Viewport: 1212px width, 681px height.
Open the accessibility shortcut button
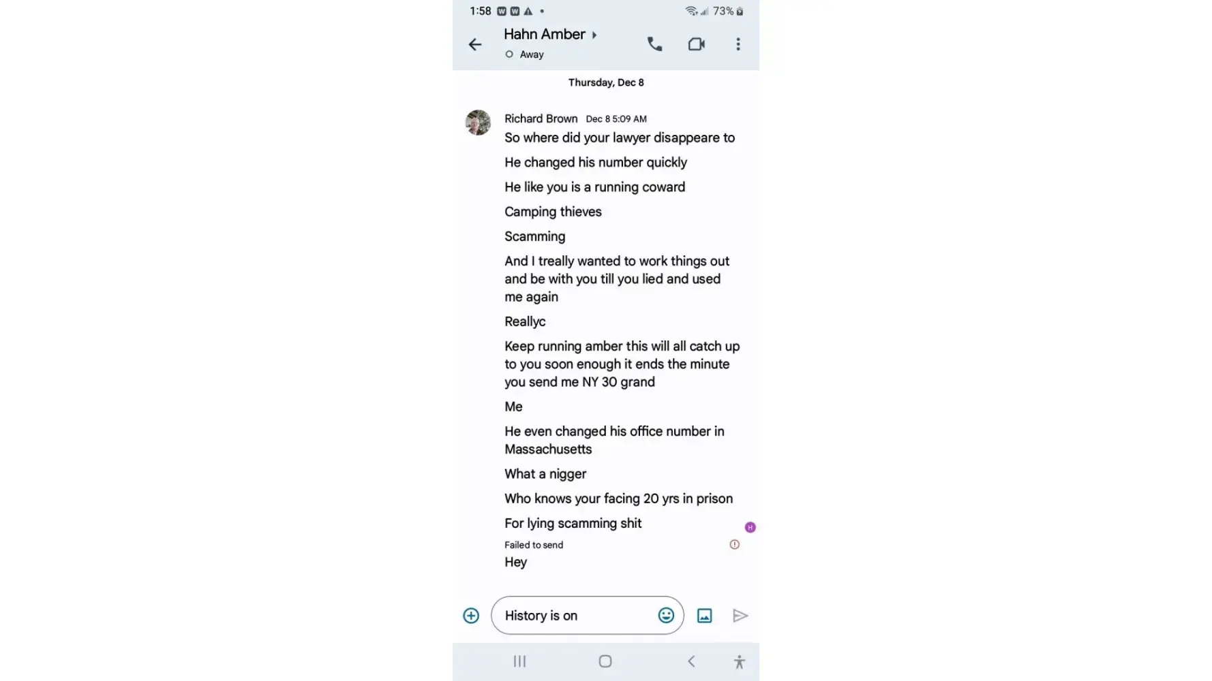(739, 661)
